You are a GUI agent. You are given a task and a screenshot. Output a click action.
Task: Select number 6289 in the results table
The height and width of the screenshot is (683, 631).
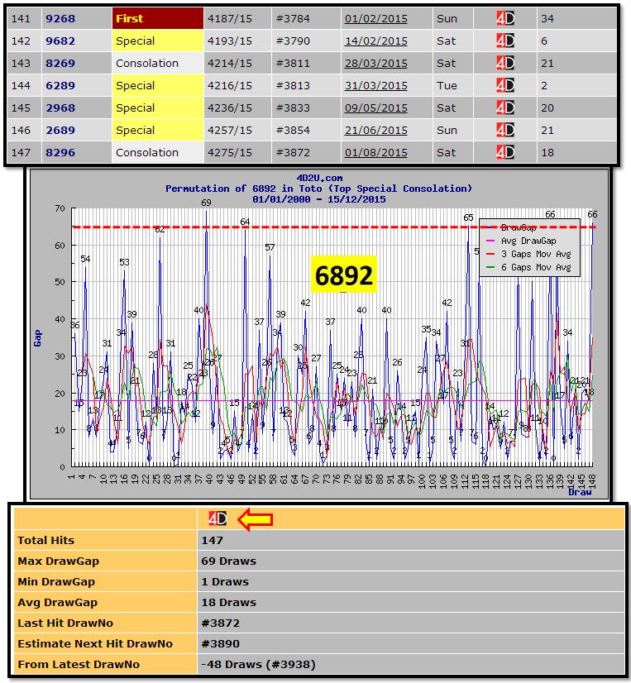60,86
